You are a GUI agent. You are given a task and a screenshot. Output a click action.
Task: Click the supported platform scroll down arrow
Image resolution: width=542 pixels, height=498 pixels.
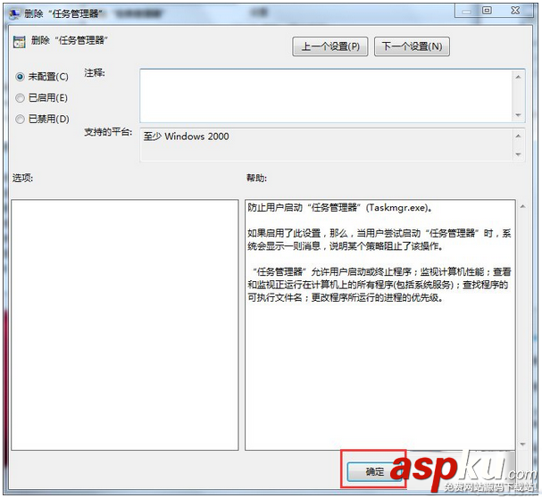(518, 154)
